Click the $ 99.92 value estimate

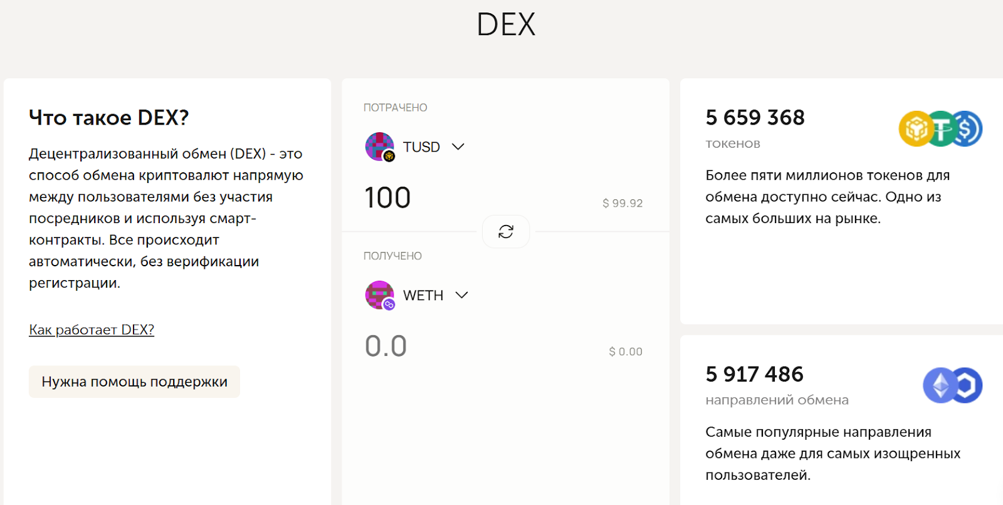(622, 203)
